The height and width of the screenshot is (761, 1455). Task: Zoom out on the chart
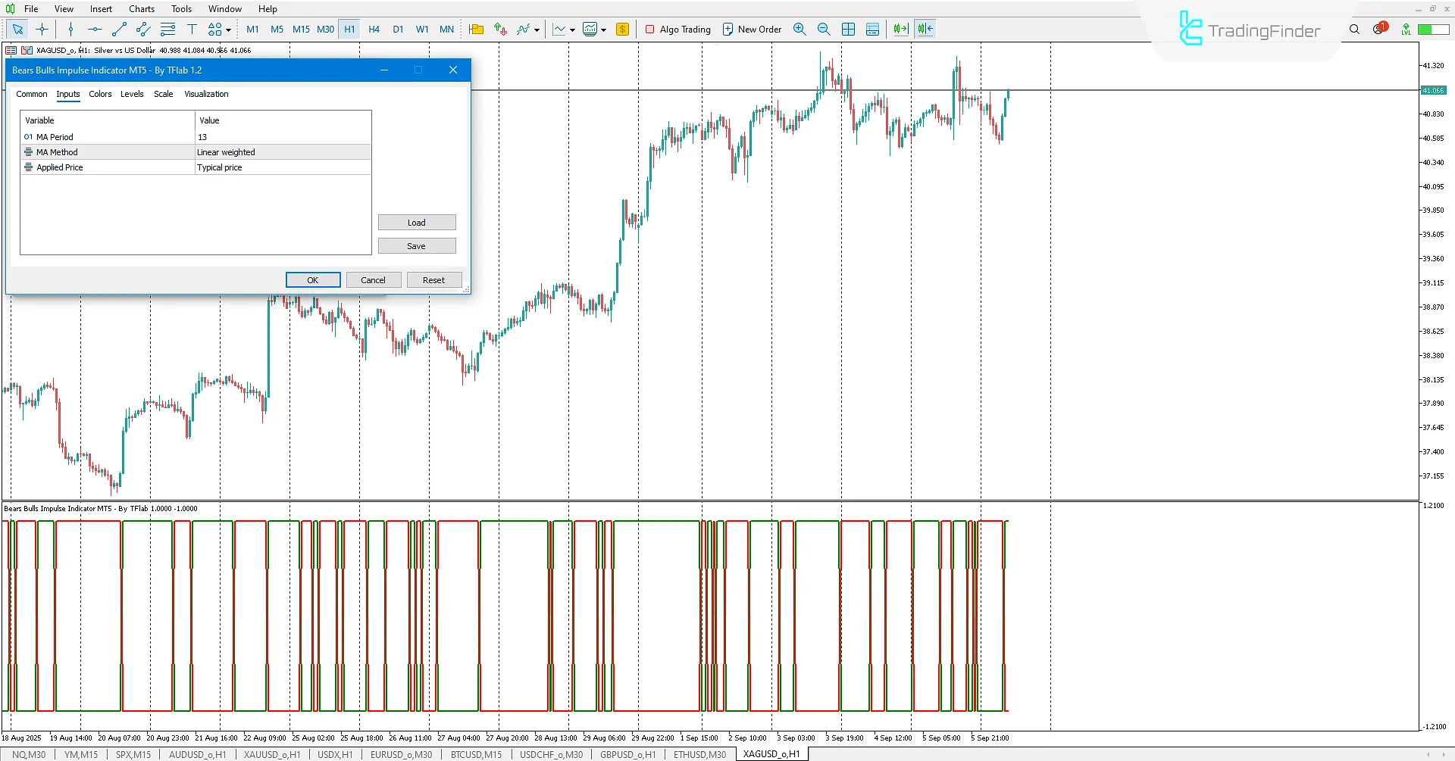(x=824, y=29)
